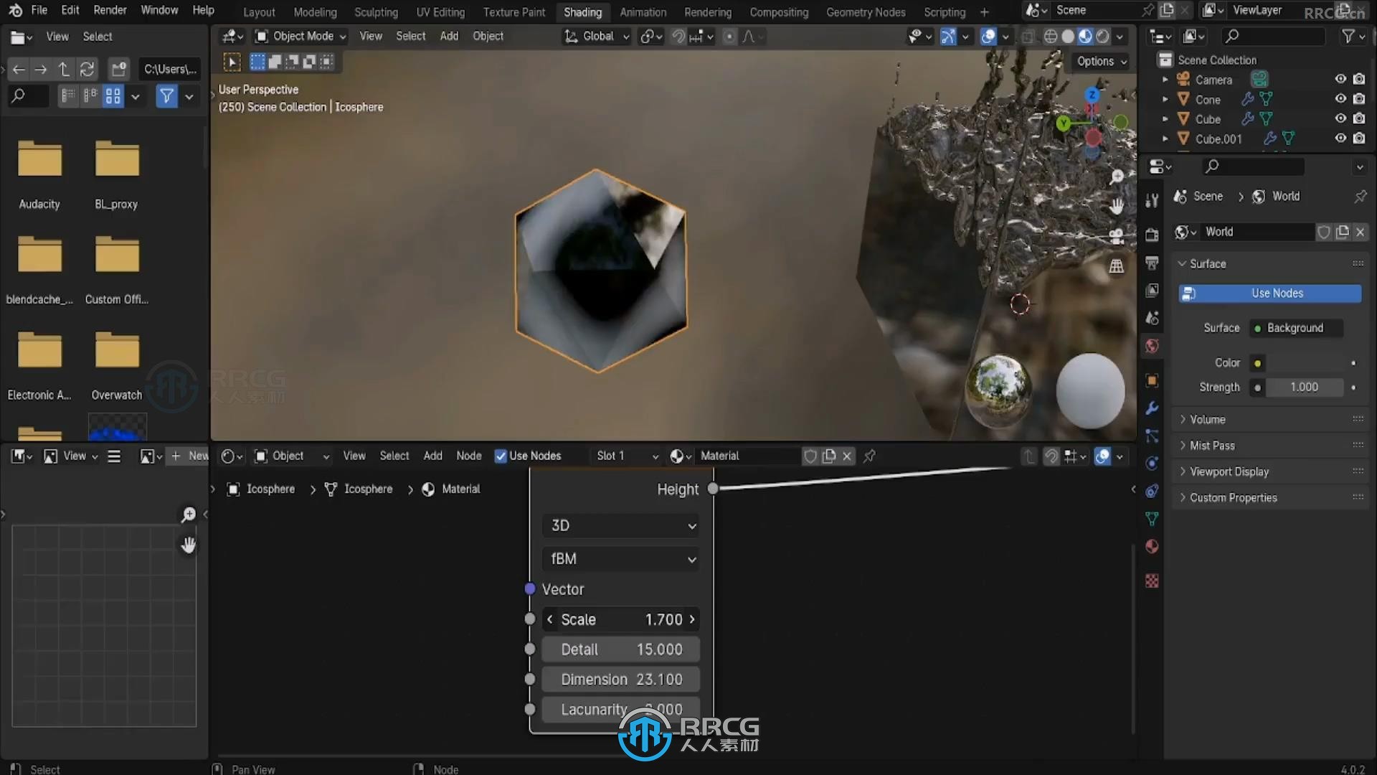Open the Physics properties tab
1377x775 pixels.
tap(1152, 464)
